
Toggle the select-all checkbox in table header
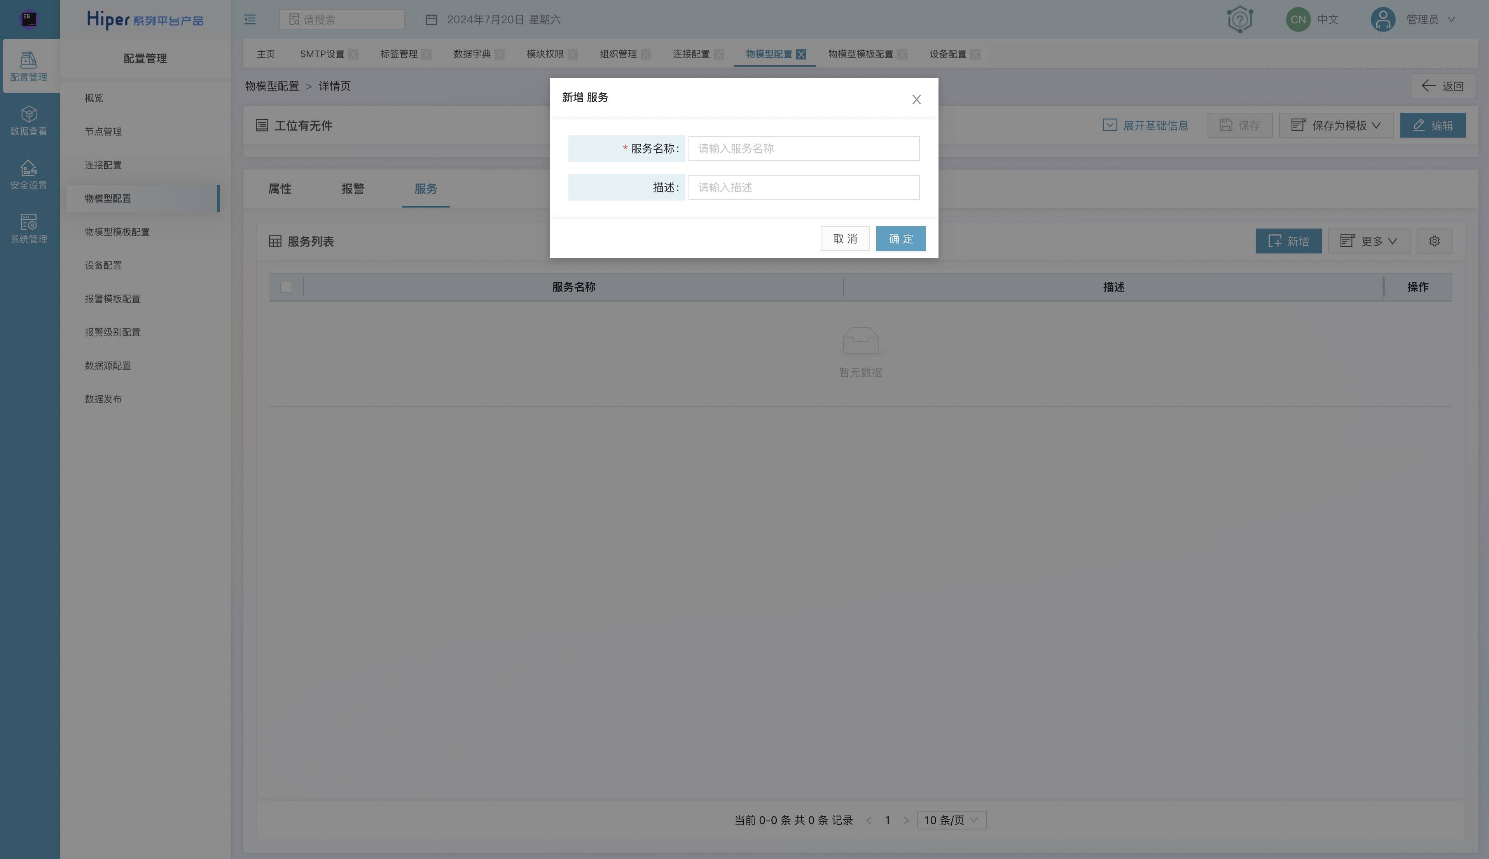pyautogui.click(x=286, y=287)
